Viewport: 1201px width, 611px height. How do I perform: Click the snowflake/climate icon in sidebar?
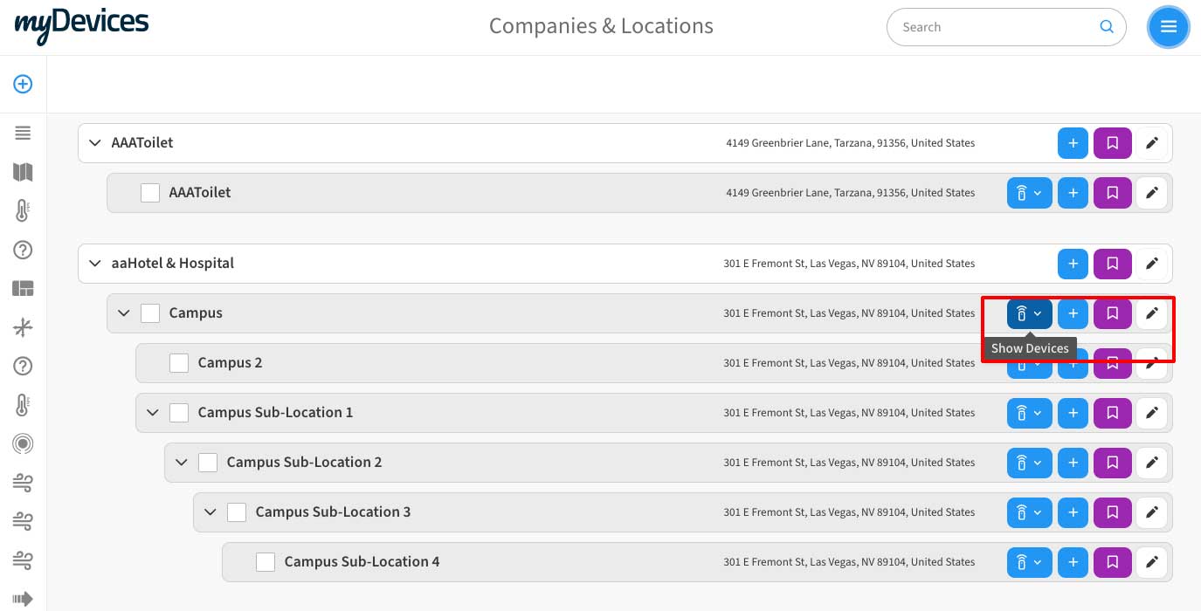coord(23,327)
